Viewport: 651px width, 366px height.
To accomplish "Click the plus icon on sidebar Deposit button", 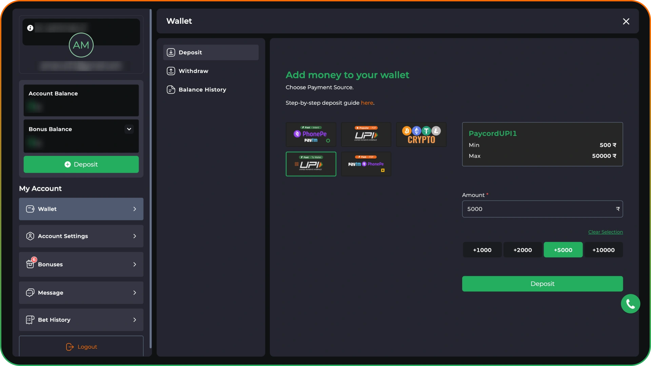I will click(x=67, y=164).
